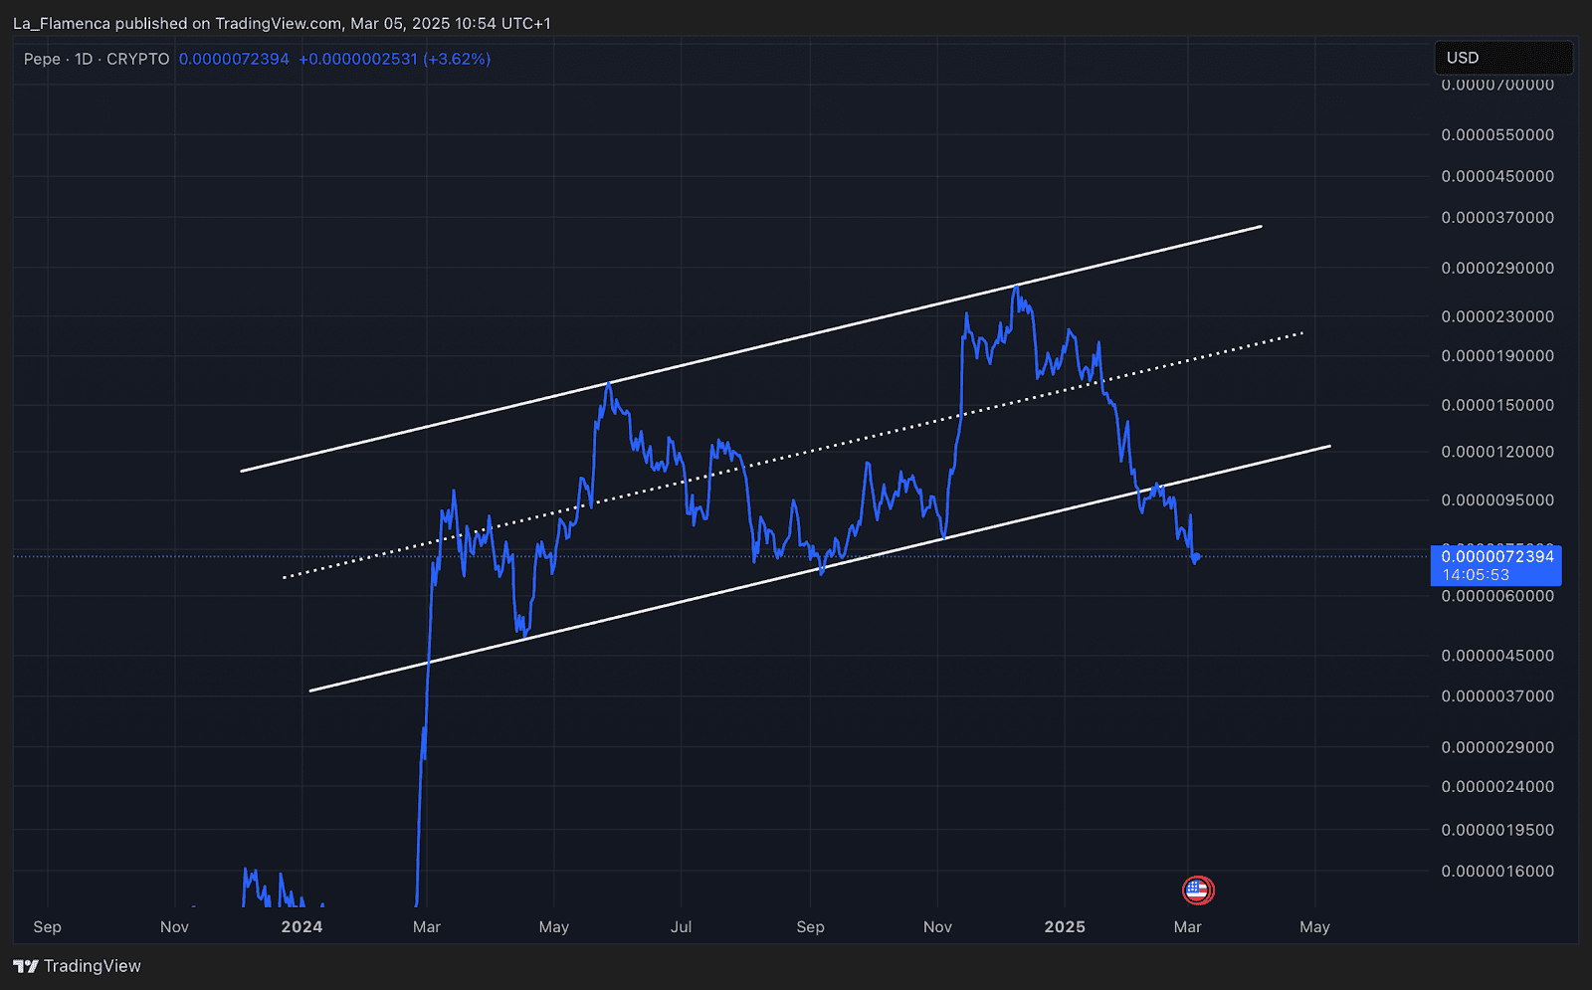Click price level 0.0000016000
1592x990 pixels.
pos(1497,871)
